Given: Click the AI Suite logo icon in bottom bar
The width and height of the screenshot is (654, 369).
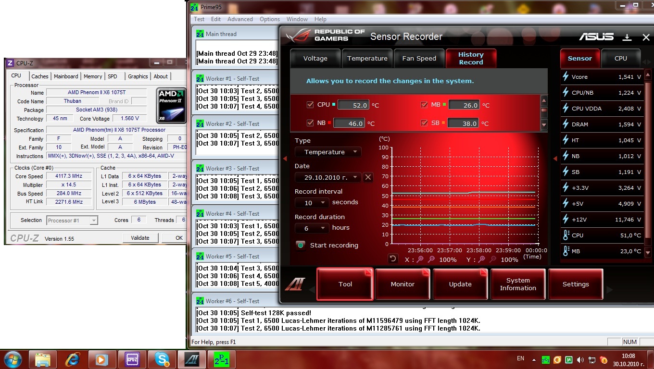Looking at the screenshot, I should [295, 284].
